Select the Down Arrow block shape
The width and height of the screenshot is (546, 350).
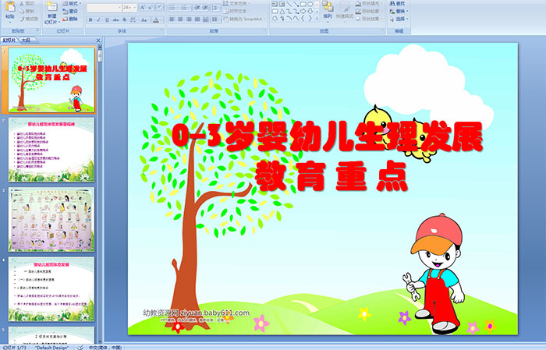(x=310, y=12)
